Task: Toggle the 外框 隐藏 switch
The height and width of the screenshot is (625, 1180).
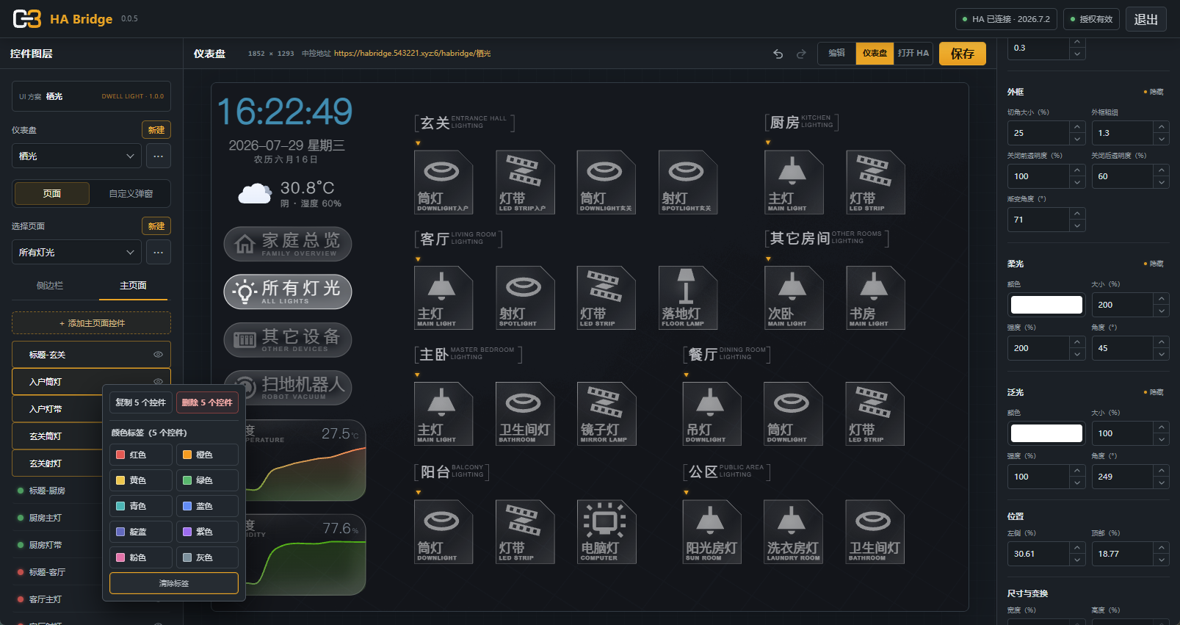Action: [x=1154, y=92]
